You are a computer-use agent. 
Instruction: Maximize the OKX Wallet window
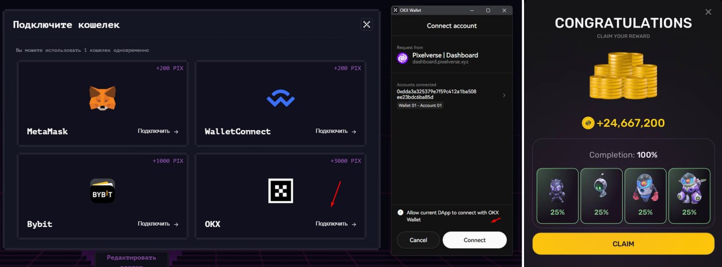pyautogui.click(x=488, y=10)
